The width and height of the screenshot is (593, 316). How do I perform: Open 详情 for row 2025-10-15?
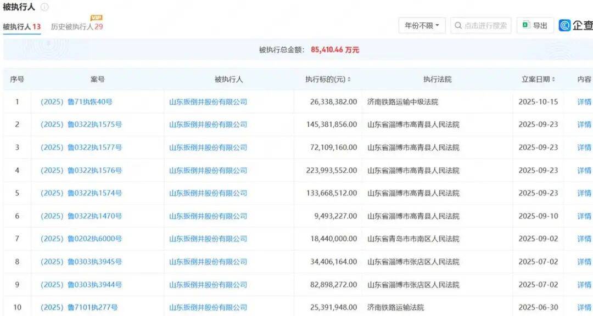tap(584, 101)
